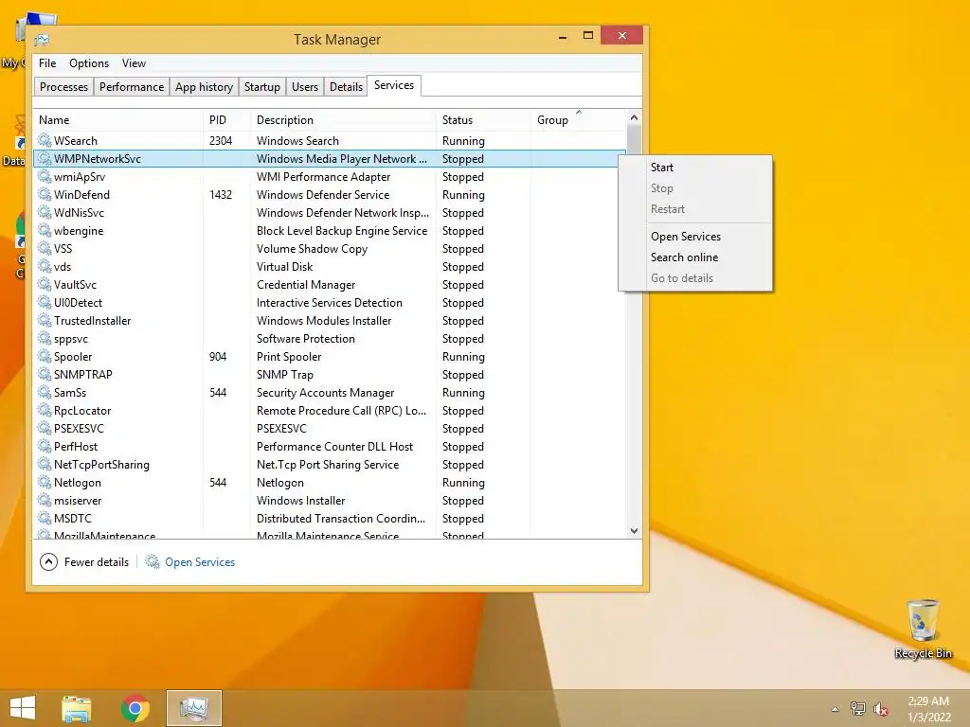Click the Volume Shadow Copy description

pyautogui.click(x=312, y=249)
